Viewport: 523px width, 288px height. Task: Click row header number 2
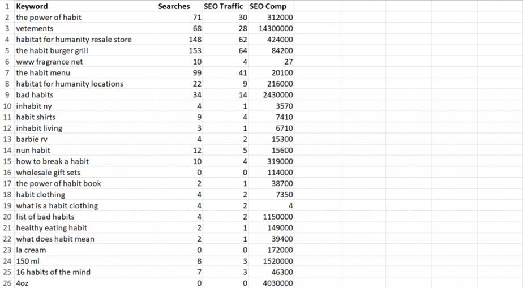tap(7, 17)
